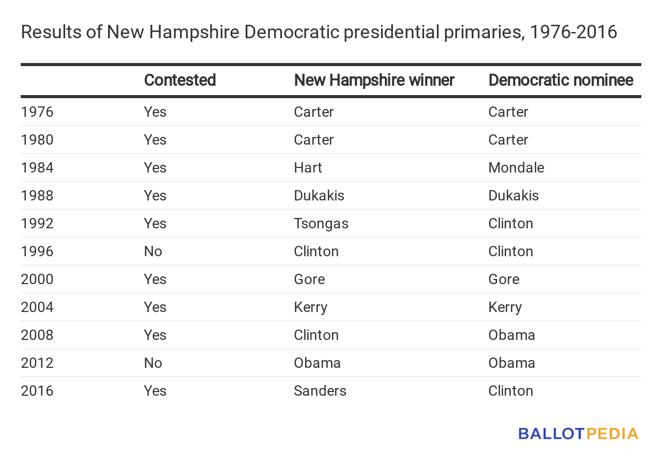Click Kerry in the New Hampshire winner column
This screenshot has height=467, width=662.
(x=310, y=307)
